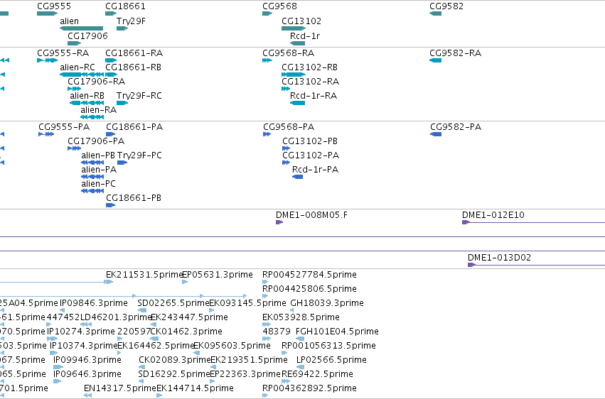Click the alien-PC protein label

tap(98, 184)
